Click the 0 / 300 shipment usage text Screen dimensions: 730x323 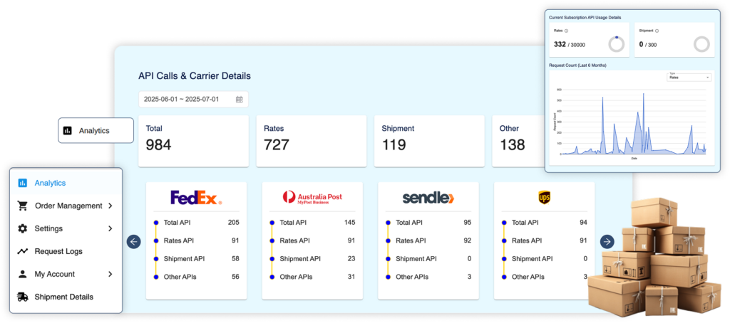[x=647, y=45]
